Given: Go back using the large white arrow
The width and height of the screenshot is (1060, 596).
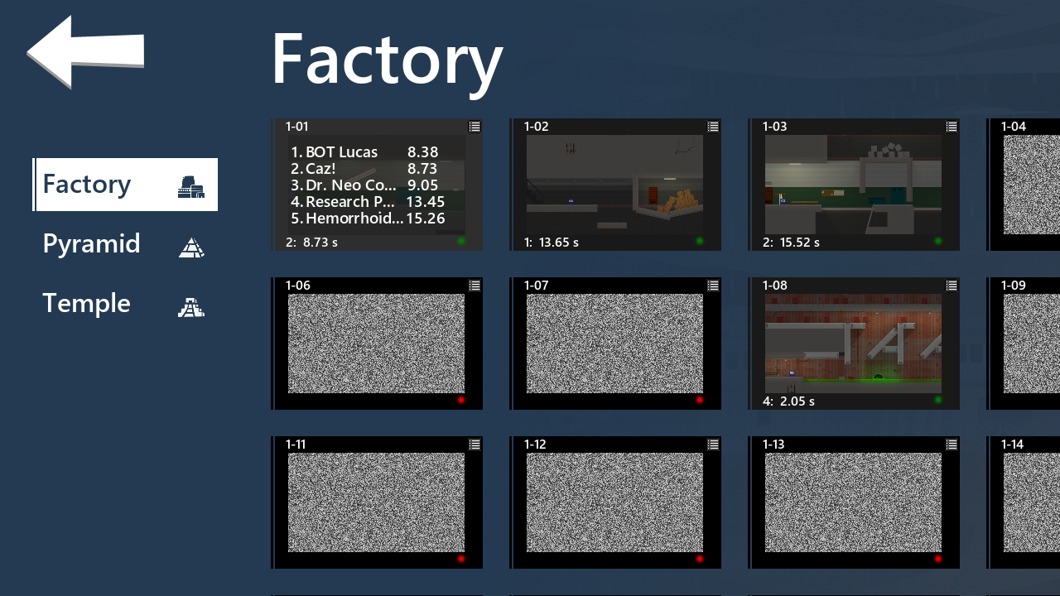Looking at the screenshot, I should pos(85,51).
